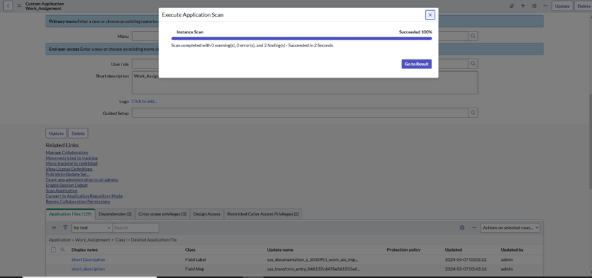Close the Execute Application Scan dialog
The height and width of the screenshot is (278, 592).
point(430,14)
